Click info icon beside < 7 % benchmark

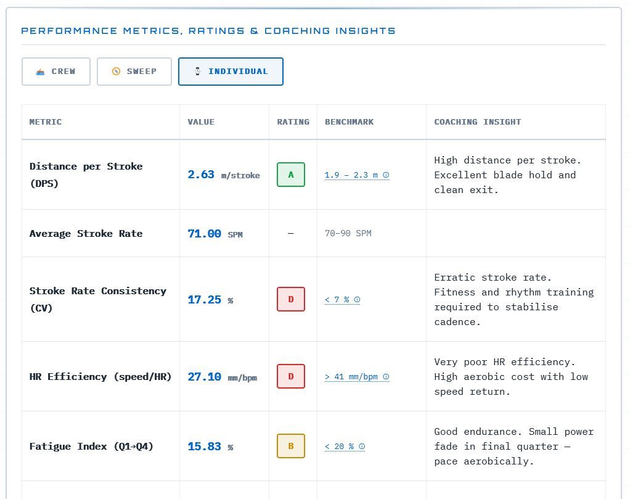tap(357, 300)
